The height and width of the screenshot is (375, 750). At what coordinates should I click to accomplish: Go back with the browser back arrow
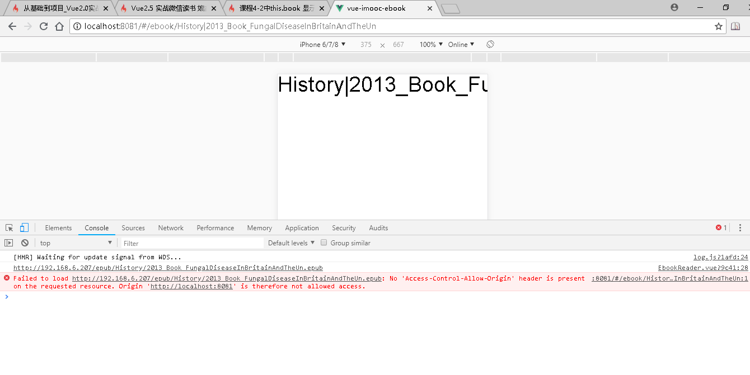tap(12, 26)
